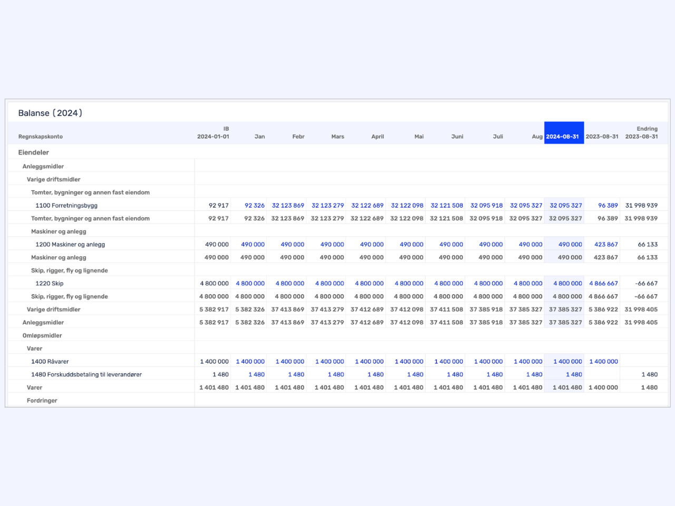
Task: Open highlighted 2024-08-31 value for 1100 Forretningsbygg
Action: [566, 206]
